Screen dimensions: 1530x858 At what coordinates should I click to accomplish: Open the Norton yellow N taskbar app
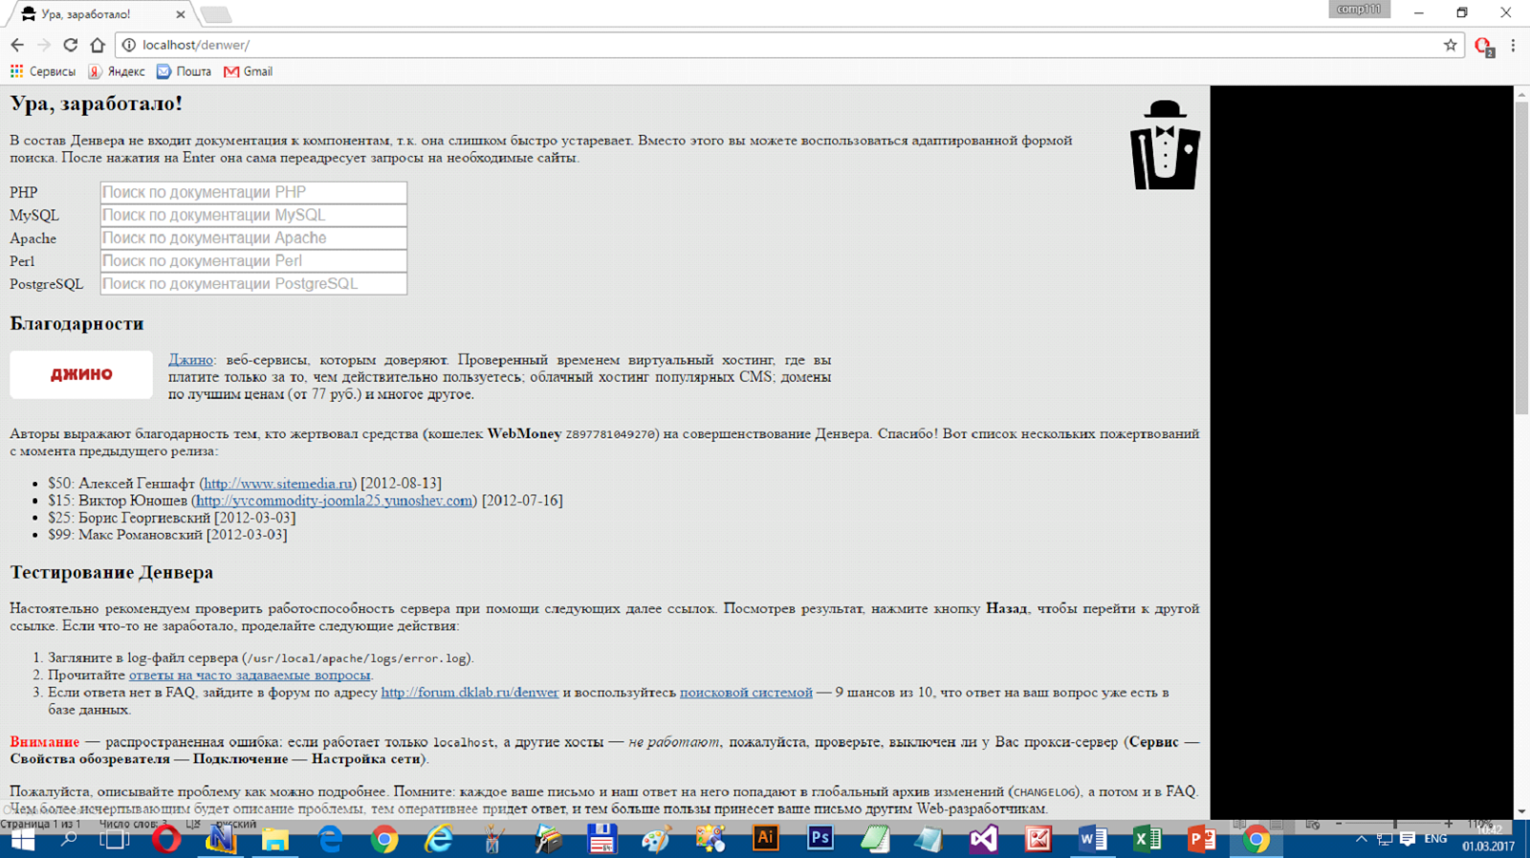pyautogui.click(x=221, y=840)
